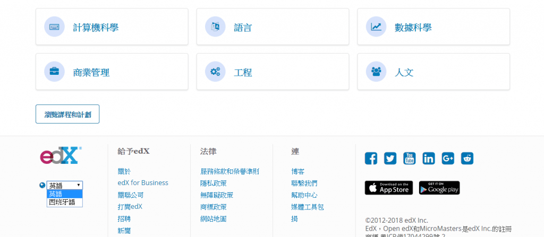Open edX for Business link

tap(143, 183)
